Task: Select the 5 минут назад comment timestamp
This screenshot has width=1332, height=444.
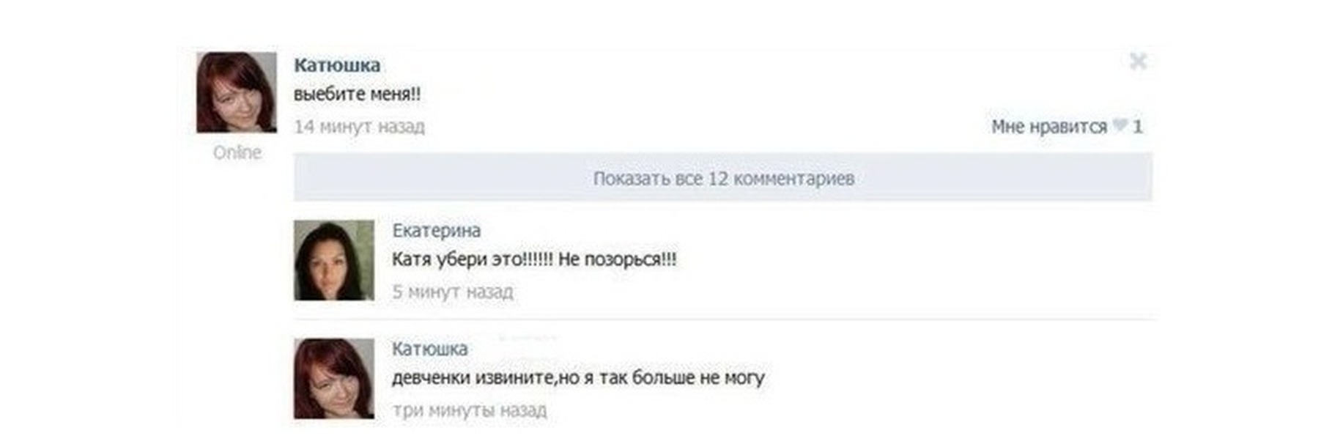Action: click(x=452, y=292)
